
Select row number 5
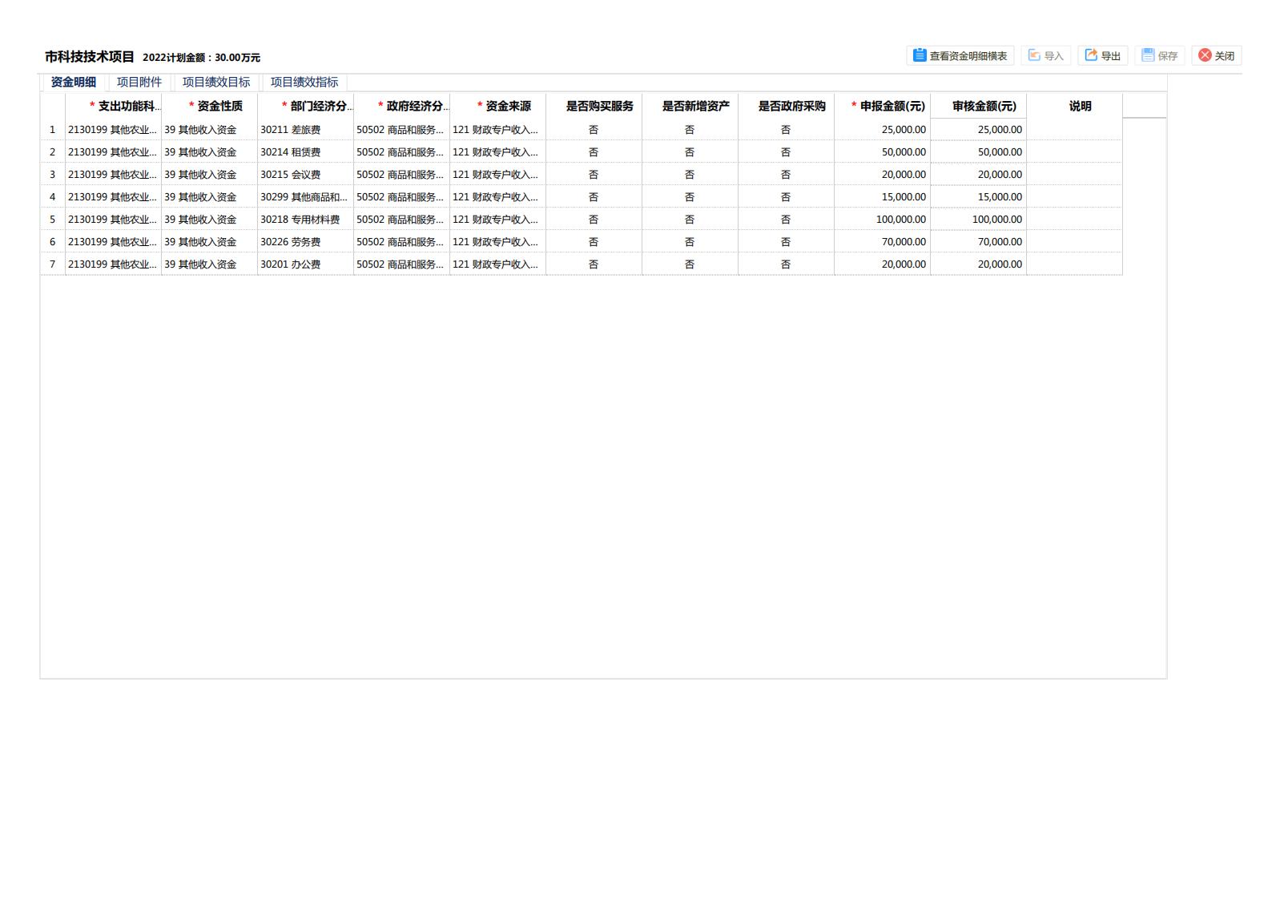point(53,219)
